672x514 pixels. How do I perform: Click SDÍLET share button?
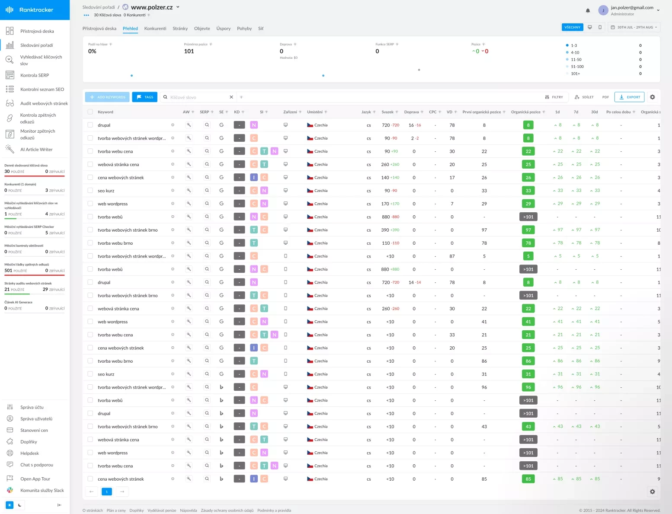point(584,97)
